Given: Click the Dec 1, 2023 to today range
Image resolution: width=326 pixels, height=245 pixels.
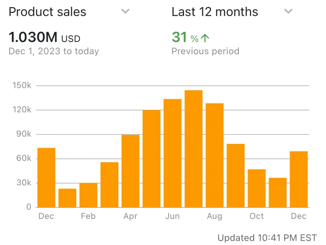Looking at the screenshot, I should click(54, 51).
